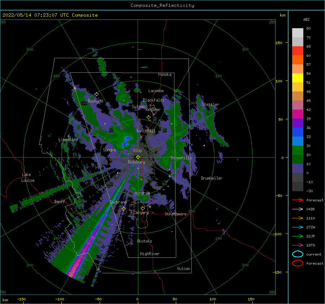Pick the blue 33-36 dBZ swatch
325x304 pixels.
click(x=298, y=132)
